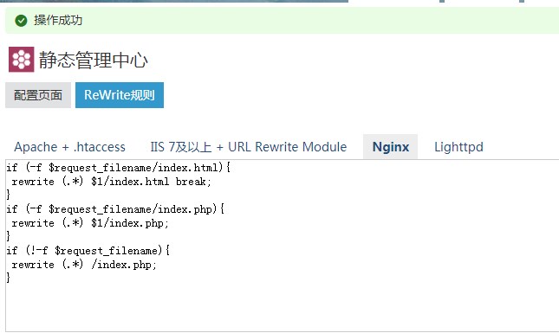
Task: Click the 静态管理中心 page heading
Action: coord(93,60)
